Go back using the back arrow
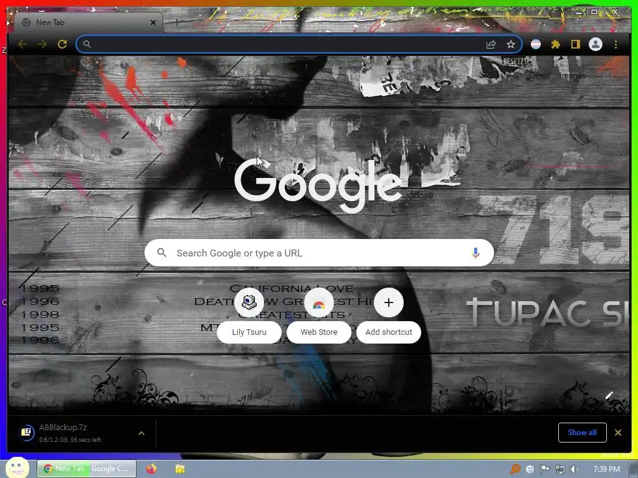The image size is (638, 478). pyautogui.click(x=22, y=44)
